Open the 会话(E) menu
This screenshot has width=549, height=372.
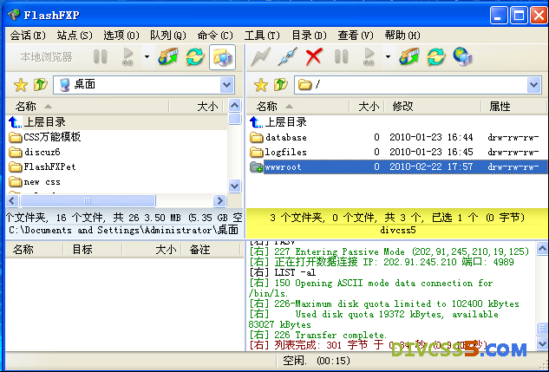pyautogui.click(x=28, y=36)
